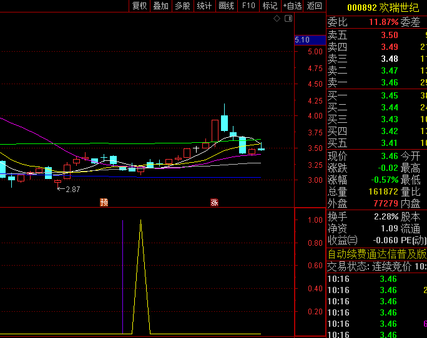Click 标记 to mark this stock

click(270, 6)
